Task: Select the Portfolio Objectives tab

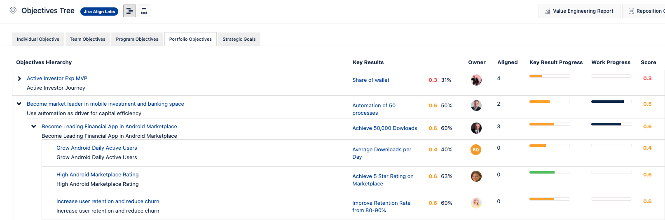Action: click(x=190, y=39)
